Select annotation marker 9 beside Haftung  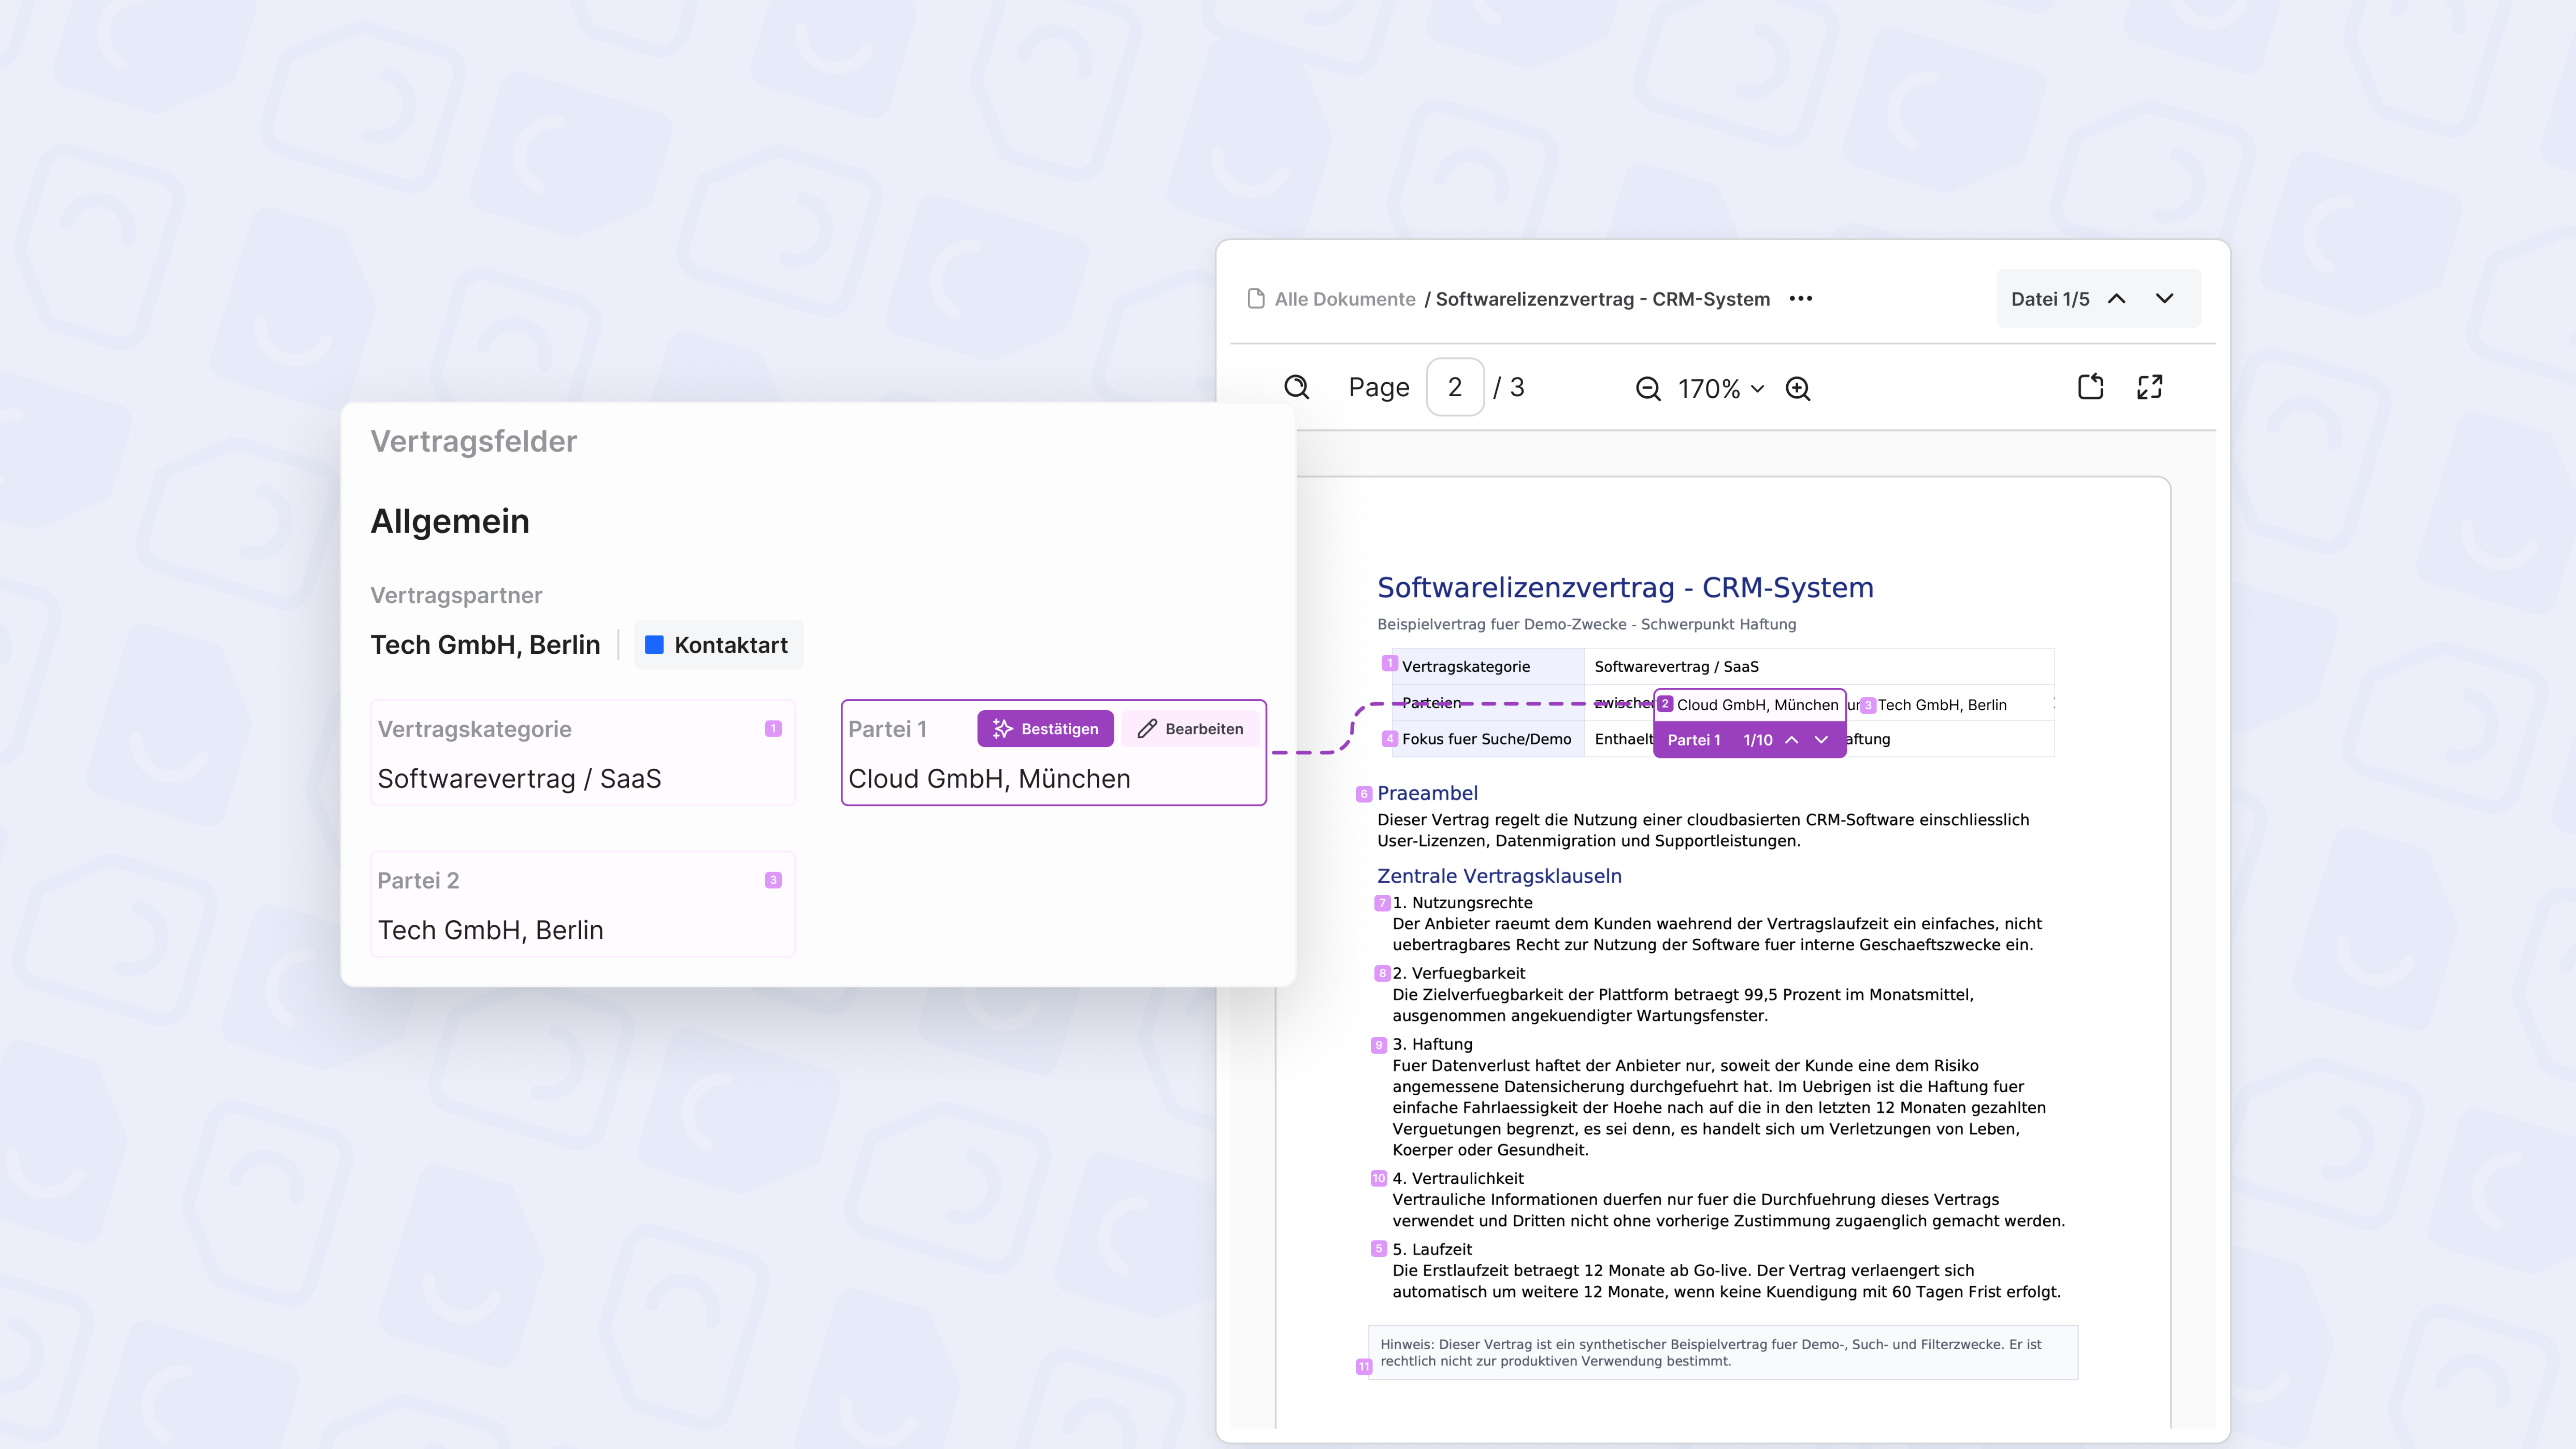[x=1379, y=1045]
